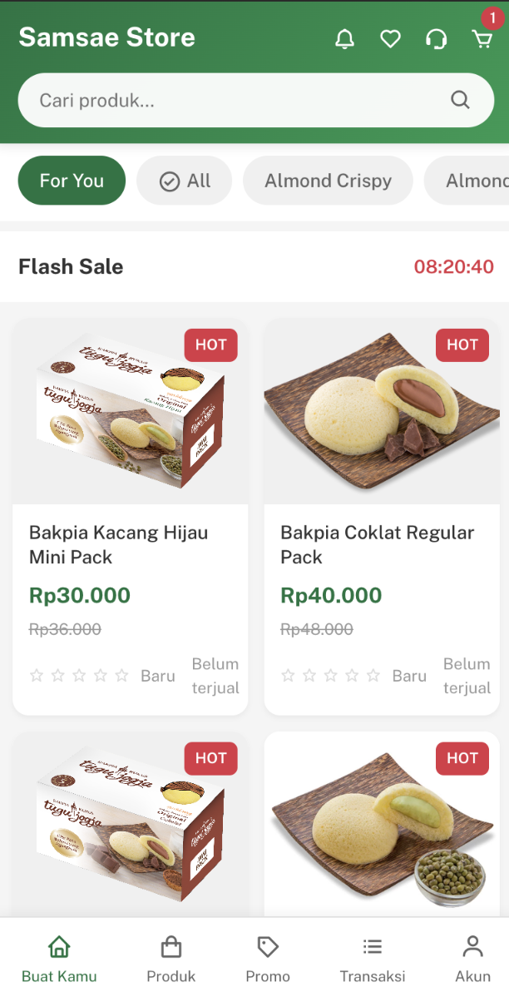This screenshot has width=509, height=997.
Task: Open the wishlist heart icon
Action: (x=390, y=37)
